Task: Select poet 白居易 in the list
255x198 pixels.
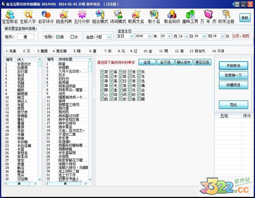Action: click(x=22, y=68)
